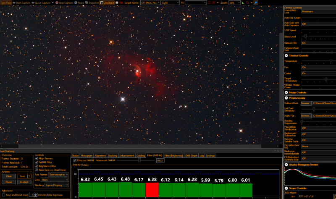
Task: Switch to the Filter (Brightness) tab
Action: [x=174, y=156]
